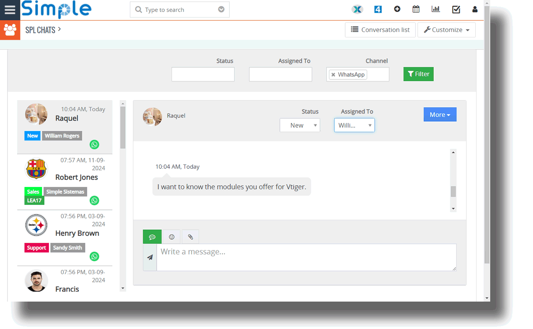Open the SPL Chats module icon
The image size is (533, 329).
coord(10,30)
